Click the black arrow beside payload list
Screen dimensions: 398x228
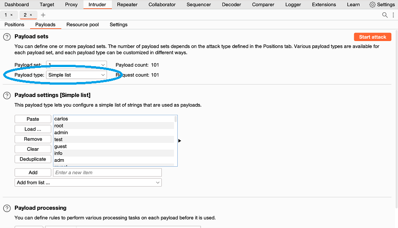coord(180,141)
